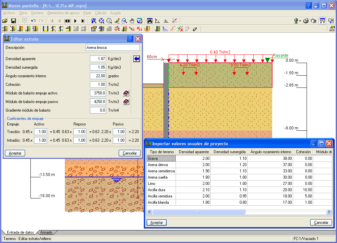This screenshot has width=337, height=243.
Task: Switch to the Armado tab
Action: [x=46, y=232]
